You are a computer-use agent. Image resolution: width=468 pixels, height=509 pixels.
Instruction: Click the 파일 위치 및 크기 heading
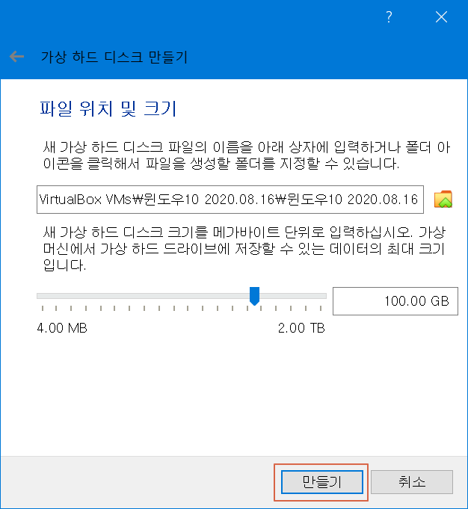click(108, 108)
